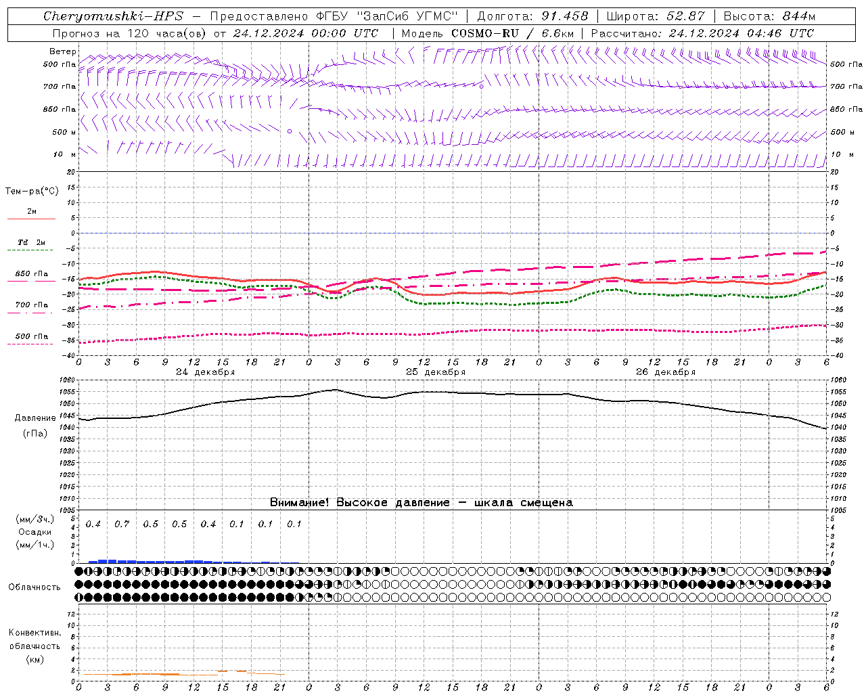Screen dimensions: 866x693
Task: Click the elevation value 844м
Action: [798, 16]
